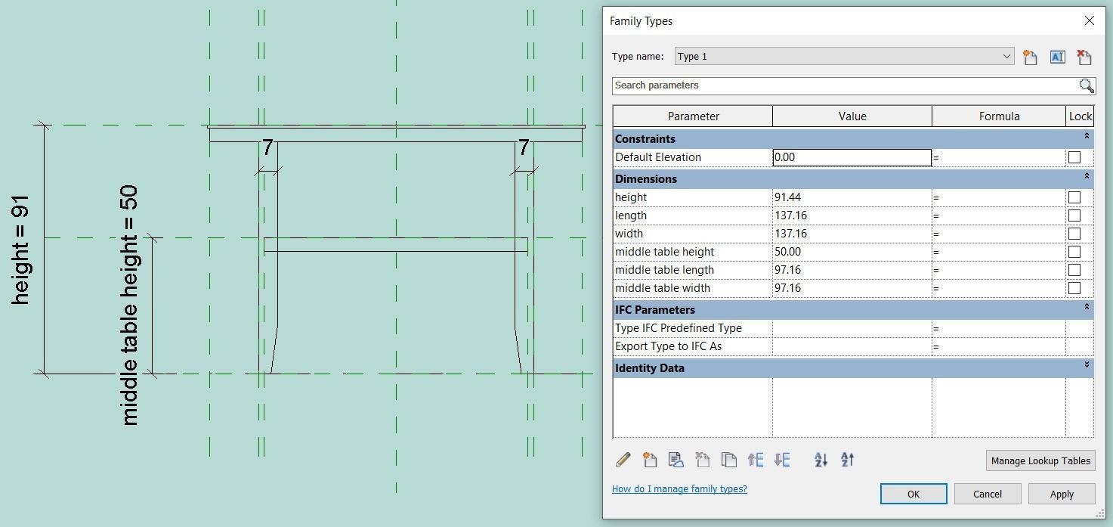Lock the middle table width parameter
Viewport: 1113px width, 527px height.
pyautogui.click(x=1074, y=288)
